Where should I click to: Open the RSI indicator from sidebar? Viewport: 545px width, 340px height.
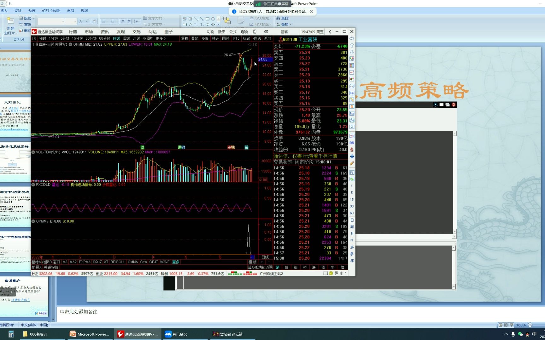point(352,143)
